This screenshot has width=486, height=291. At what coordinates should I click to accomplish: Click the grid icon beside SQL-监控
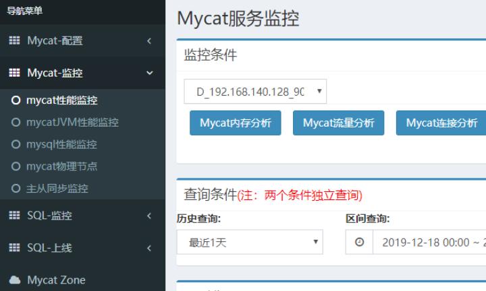(x=14, y=216)
